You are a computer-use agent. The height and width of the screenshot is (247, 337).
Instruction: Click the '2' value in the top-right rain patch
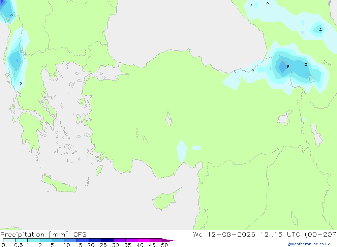pos(320,29)
